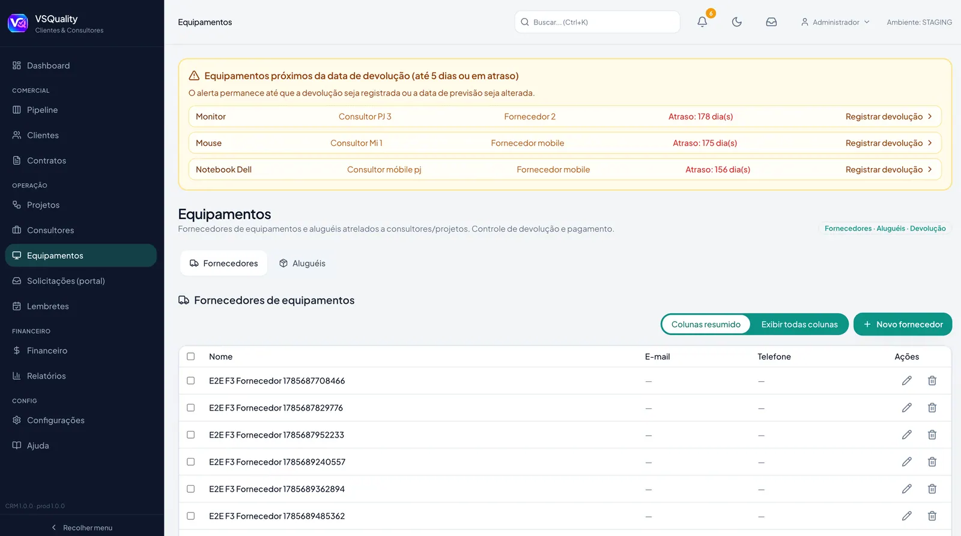961x536 pixels.
Task: Open Financeiro in the sidebar
Action: (x=81, y=351)
